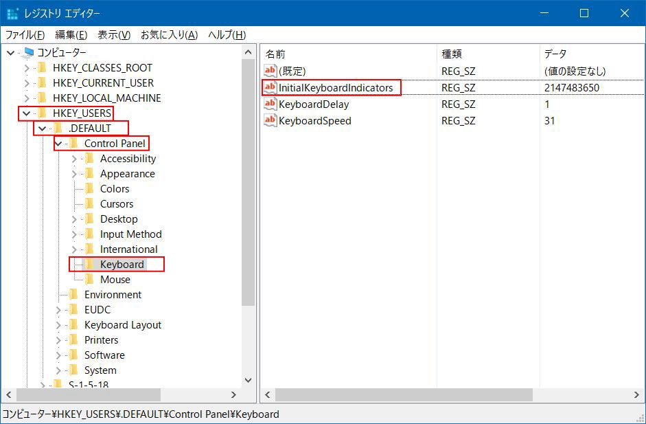Click the Desktop folder icon
Image resolution: width=646 pixels, height=424 pixels.
[x=89, y=219]
